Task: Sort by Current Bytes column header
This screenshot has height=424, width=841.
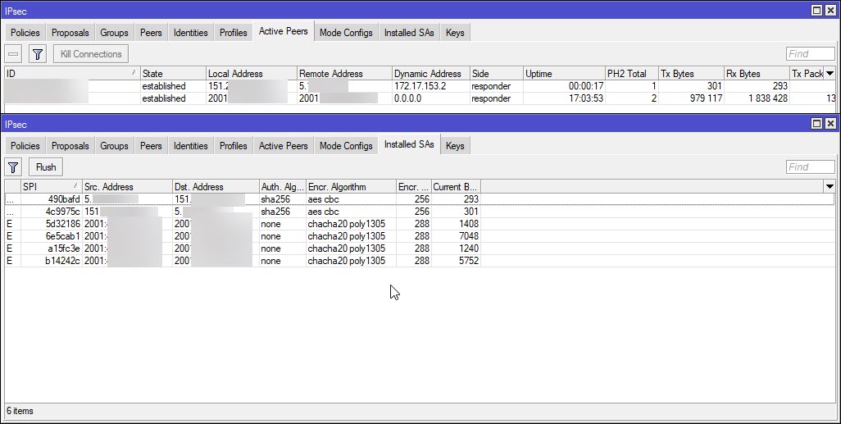Action: click(456, 187)
